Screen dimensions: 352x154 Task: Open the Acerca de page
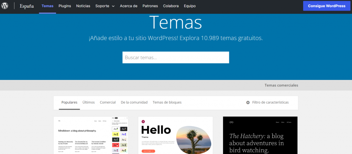coord(129,6)
